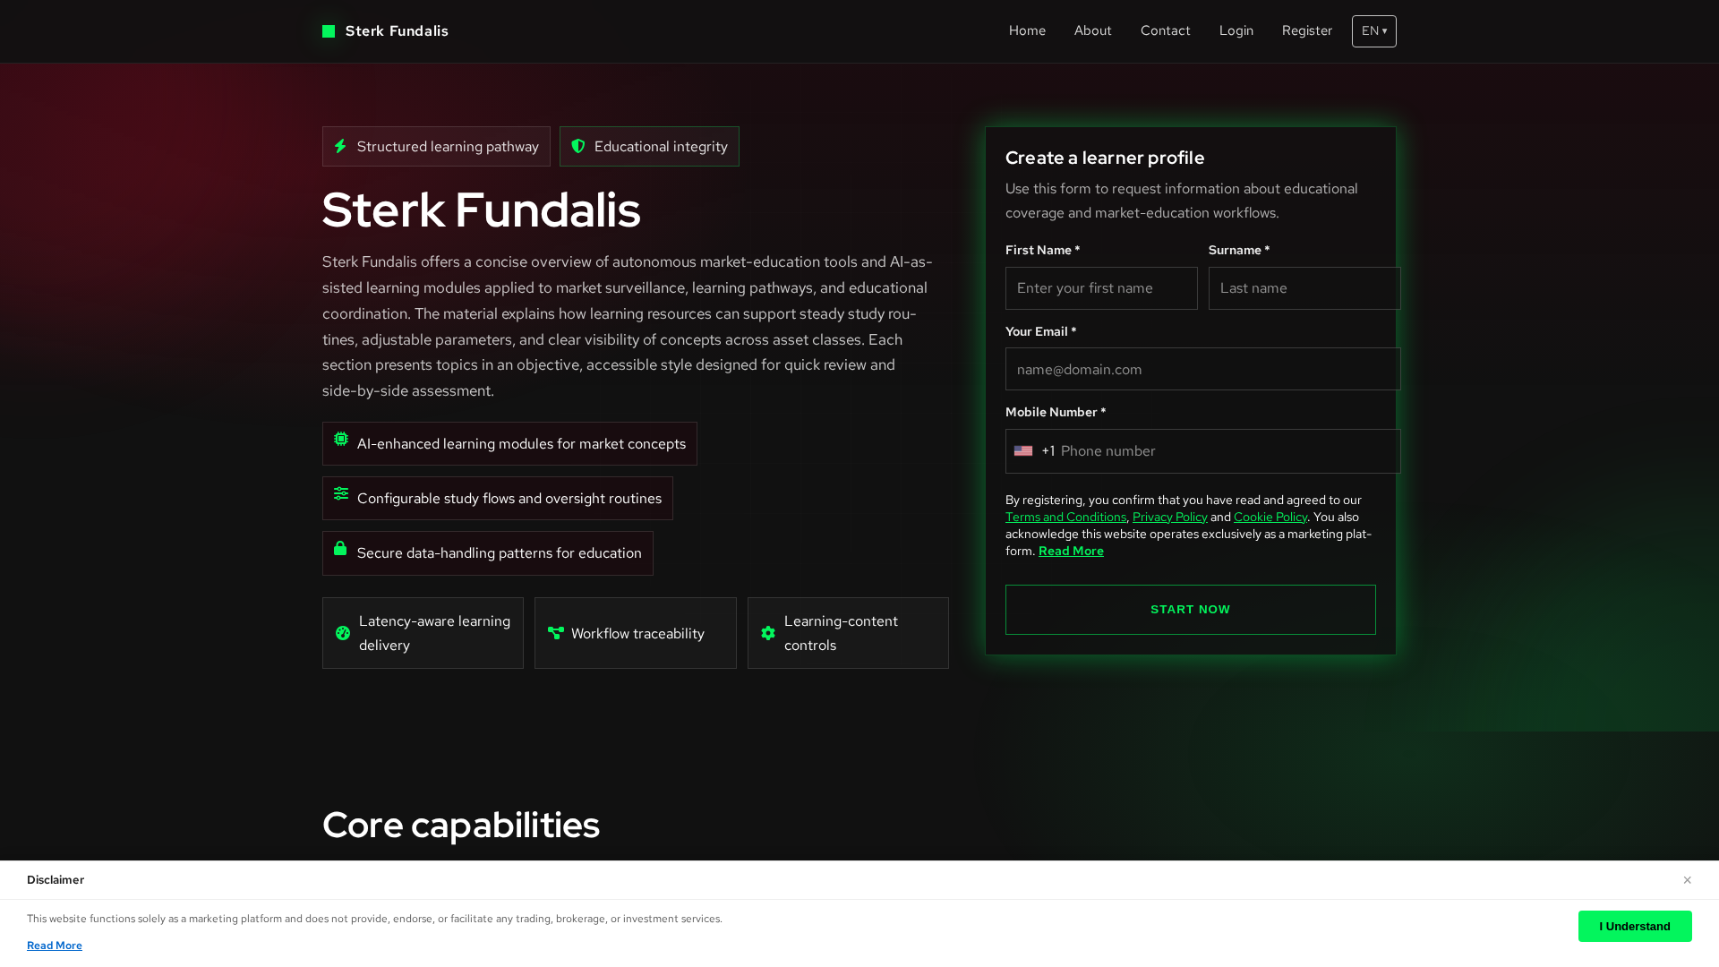This screenshot has width=1719, height=967.
Task: Open the About page from the navbar
Action: pyautogui.click(x=1093, y=30)
